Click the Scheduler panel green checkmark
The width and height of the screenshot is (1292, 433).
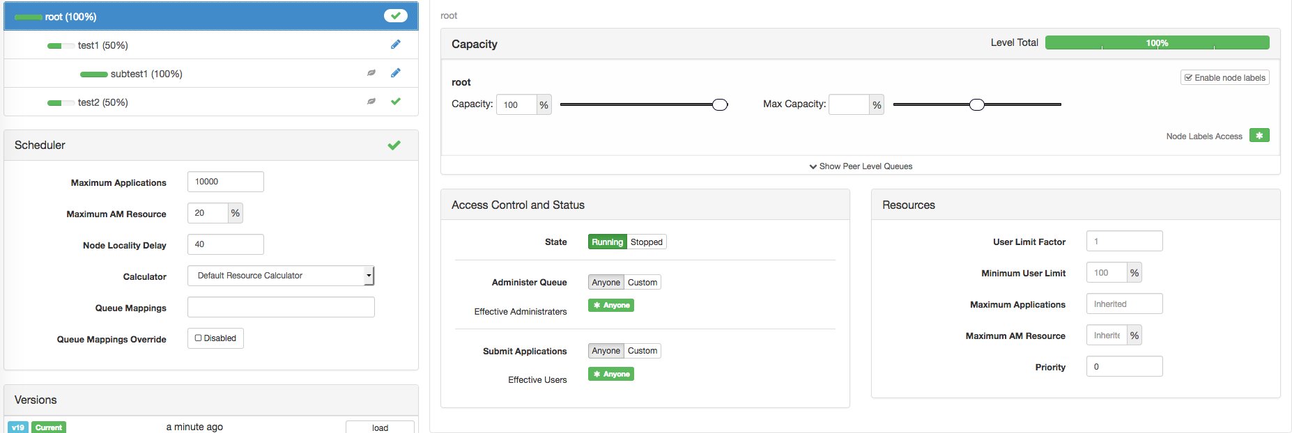[394, 145]
